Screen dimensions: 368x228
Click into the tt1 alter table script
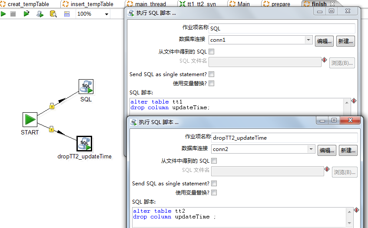point(236,107)
